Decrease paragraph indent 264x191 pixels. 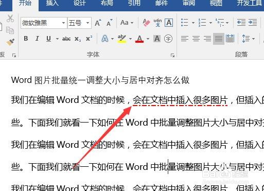(241, 23)
